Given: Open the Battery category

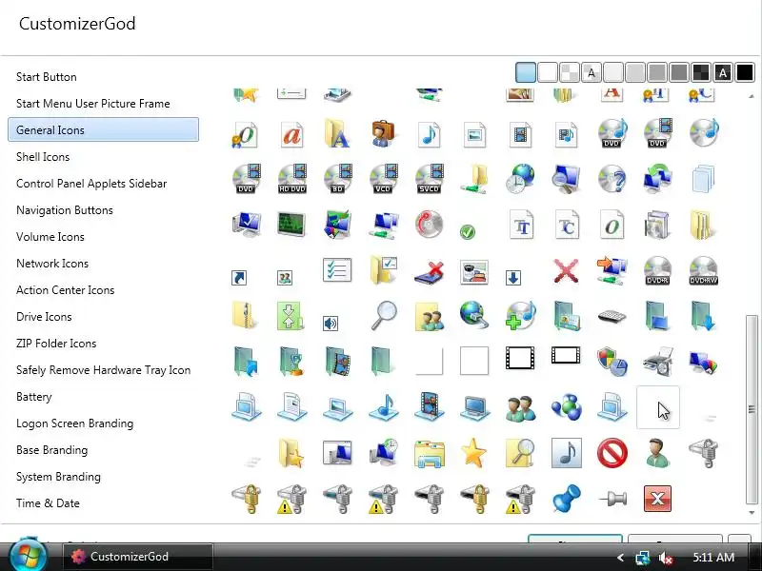Looking at the screenshot, I should click(103, 397).
